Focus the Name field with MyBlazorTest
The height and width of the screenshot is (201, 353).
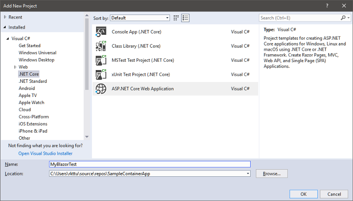(x=150, y=164)
